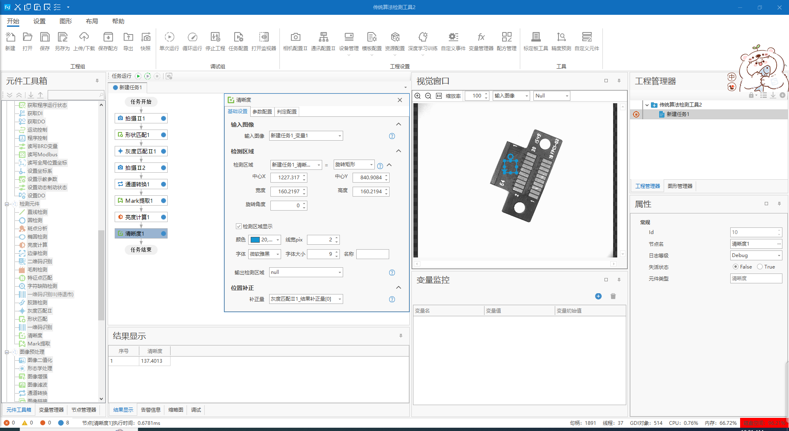Toggle status dot of 亮度计算1 node

point(164,217)
